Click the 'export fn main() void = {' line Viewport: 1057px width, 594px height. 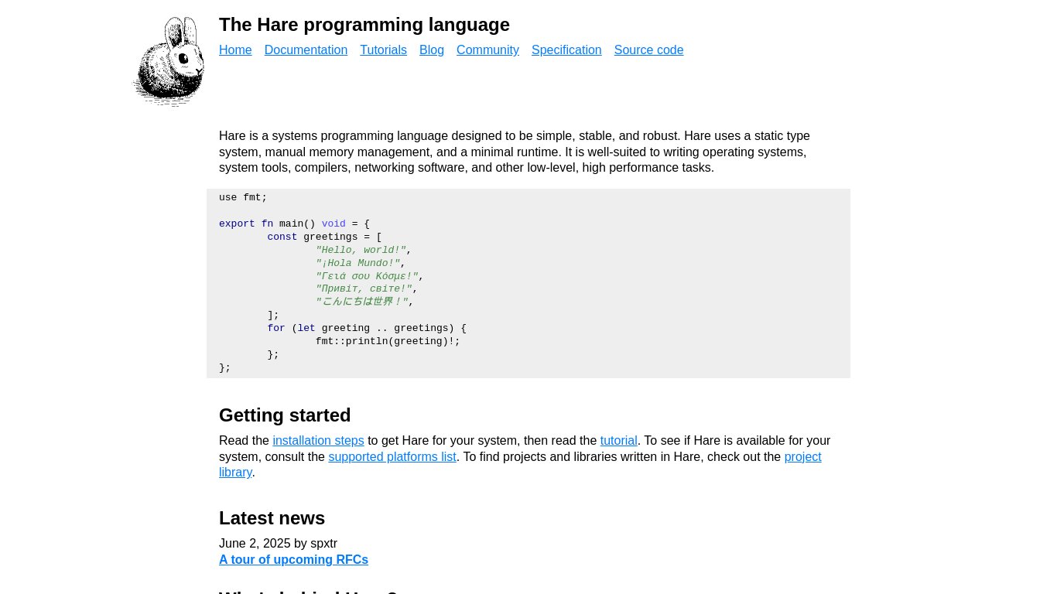294,224
